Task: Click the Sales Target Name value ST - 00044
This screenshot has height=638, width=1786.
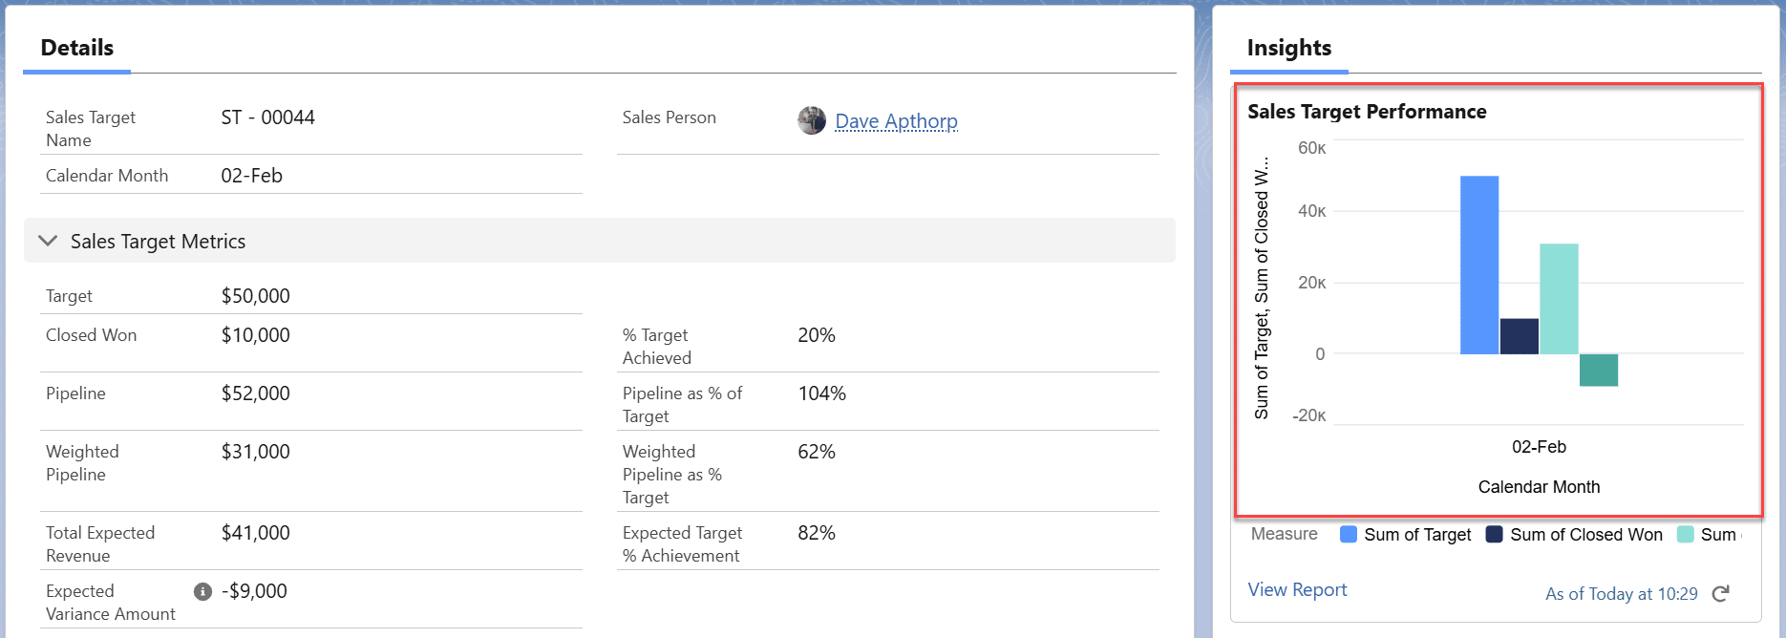Action: tap(268, 117)
